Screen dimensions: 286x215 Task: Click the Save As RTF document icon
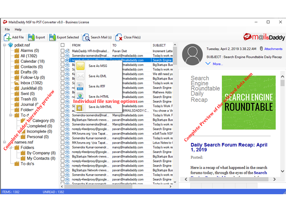[x=80, y=86]
